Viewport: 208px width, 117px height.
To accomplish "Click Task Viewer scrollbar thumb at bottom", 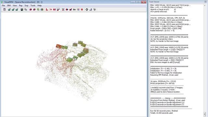I will pos(205,114).
